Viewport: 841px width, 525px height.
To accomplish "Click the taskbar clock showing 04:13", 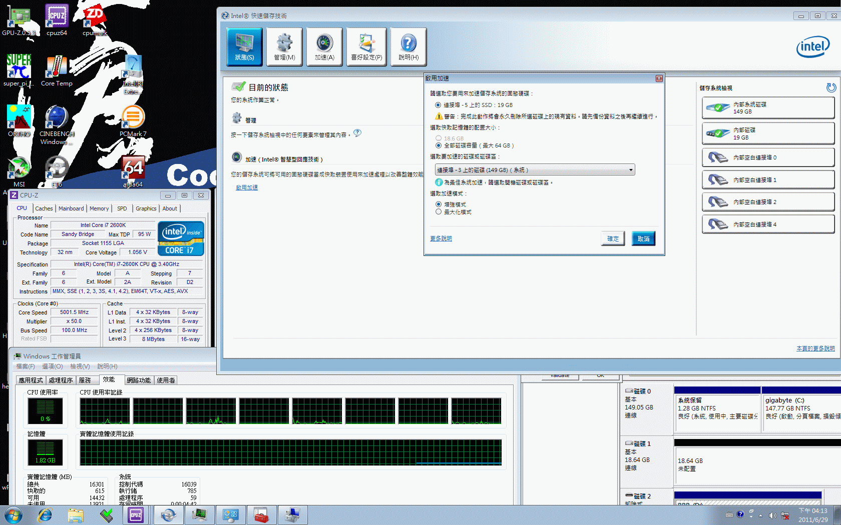I will point(813,515).
